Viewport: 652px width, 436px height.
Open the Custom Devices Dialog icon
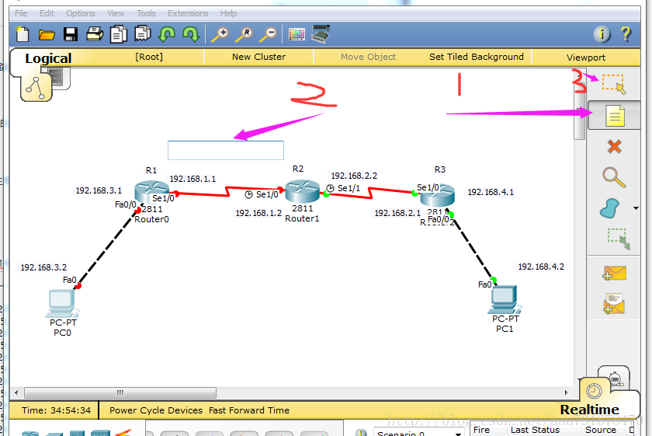321,33
